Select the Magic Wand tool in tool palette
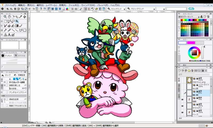Viewport: 213px width, 128px height. 17,21
